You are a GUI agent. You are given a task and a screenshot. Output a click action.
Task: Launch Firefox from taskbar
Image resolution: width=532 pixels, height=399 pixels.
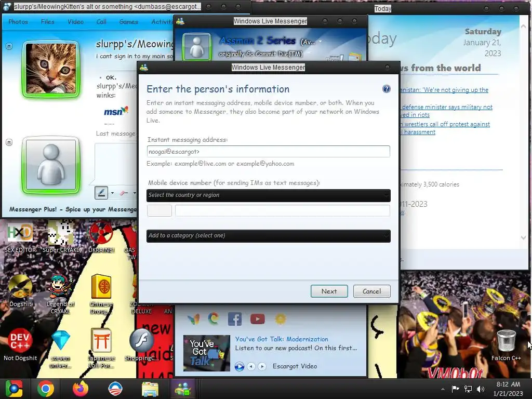pos(81,389)
